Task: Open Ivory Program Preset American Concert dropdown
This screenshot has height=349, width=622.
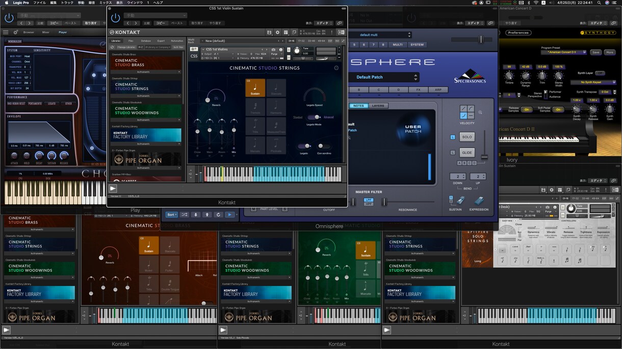Action: 563,52
